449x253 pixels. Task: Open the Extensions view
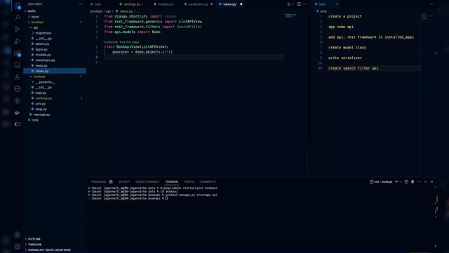pos(18,53)
